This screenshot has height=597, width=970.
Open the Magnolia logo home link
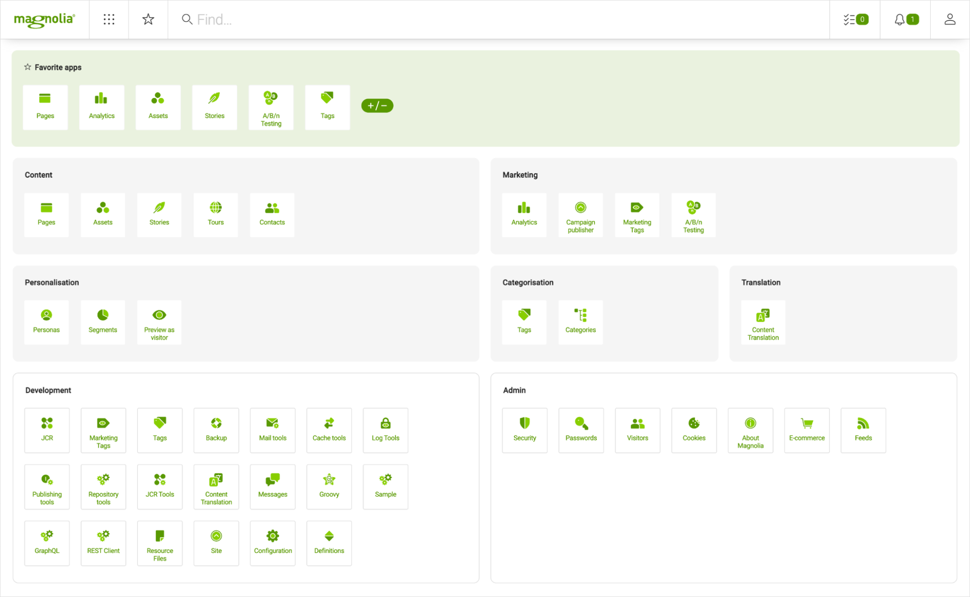coord(45,19)
